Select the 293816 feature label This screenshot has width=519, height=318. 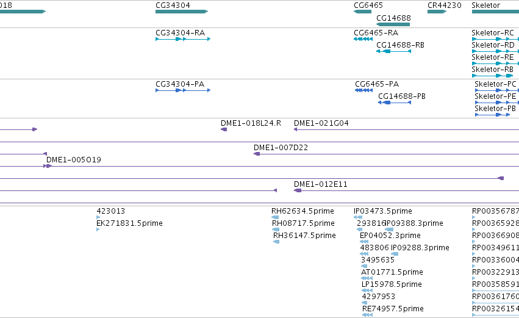[x=371, y=223]
